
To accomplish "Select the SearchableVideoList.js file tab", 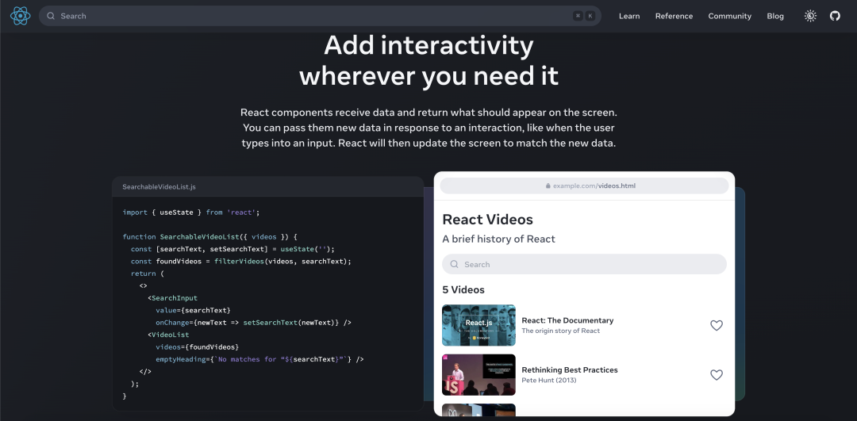I will click(159, 187).
